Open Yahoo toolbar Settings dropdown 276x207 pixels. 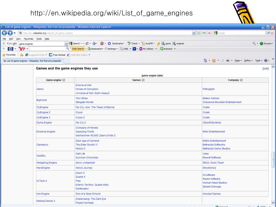pos(111,49)
